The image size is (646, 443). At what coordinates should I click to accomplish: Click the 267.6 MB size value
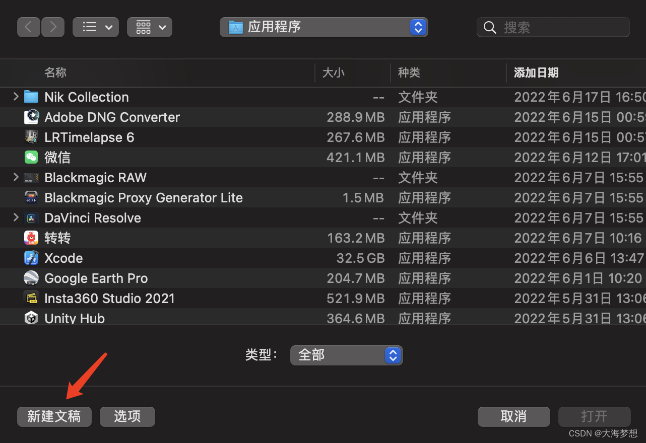[356, 137]
